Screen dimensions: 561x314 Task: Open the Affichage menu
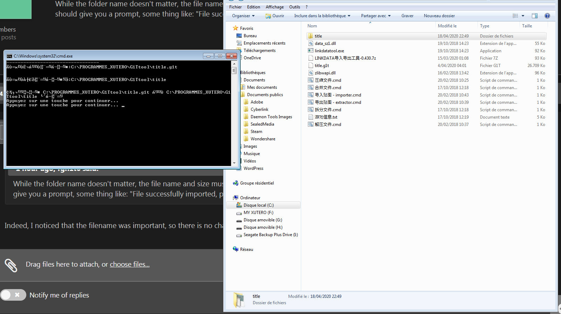point(275,7)
